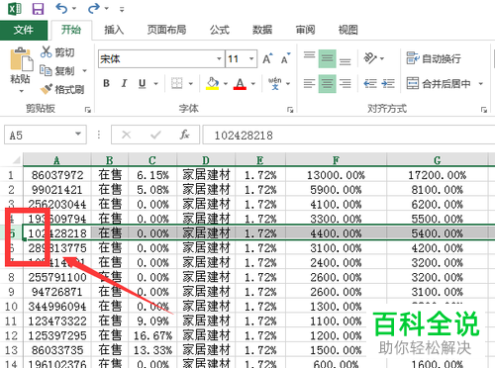Image resolution: width=495 pixels, height=368 pixels.
Task: Open font dialog launcher in 字体 group
Action: pyautogui.click(x=290, y=110)
